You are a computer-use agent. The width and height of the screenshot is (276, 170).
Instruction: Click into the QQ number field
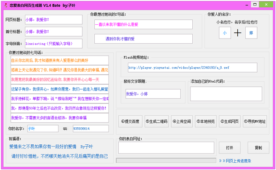click(x=91, y=129)
